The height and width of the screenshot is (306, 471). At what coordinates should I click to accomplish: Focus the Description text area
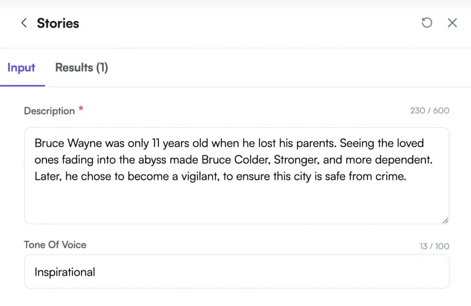coord(236,202)
